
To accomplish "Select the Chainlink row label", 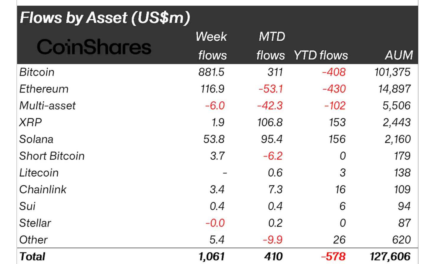I will coord(43,189).
